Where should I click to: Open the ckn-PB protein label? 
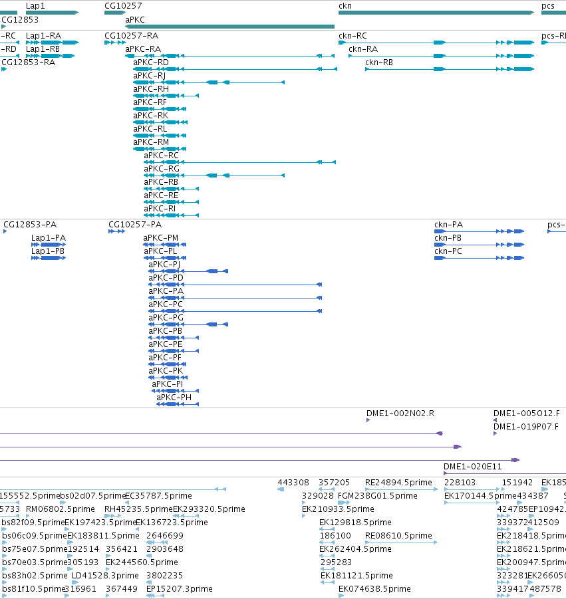[x=448, y=237]
